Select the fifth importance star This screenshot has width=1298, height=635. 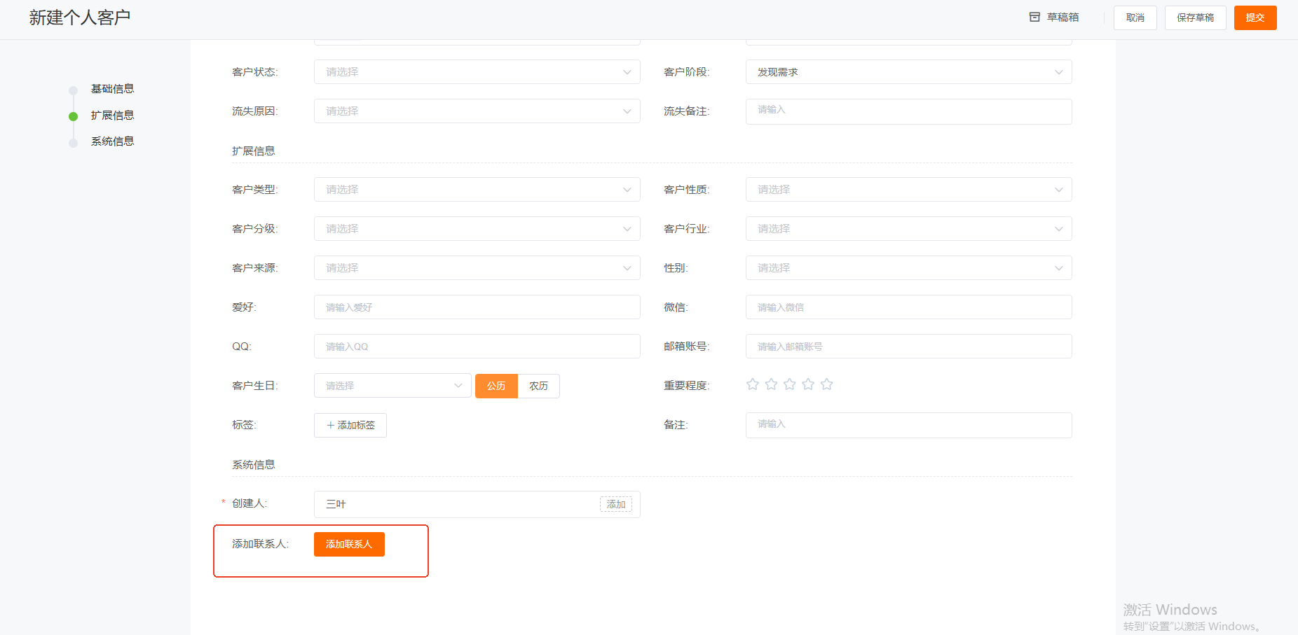[827, 384]
